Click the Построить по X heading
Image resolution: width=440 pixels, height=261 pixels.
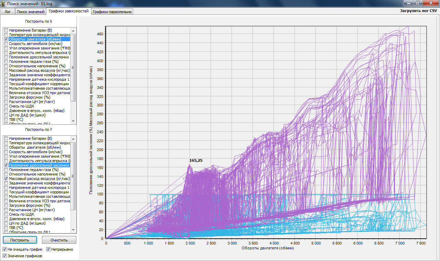click(x=38, y=21)
